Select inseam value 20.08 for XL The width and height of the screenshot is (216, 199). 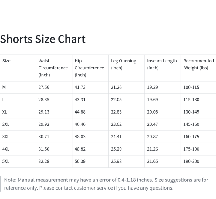pyautogui.click(x=153, y=112)
